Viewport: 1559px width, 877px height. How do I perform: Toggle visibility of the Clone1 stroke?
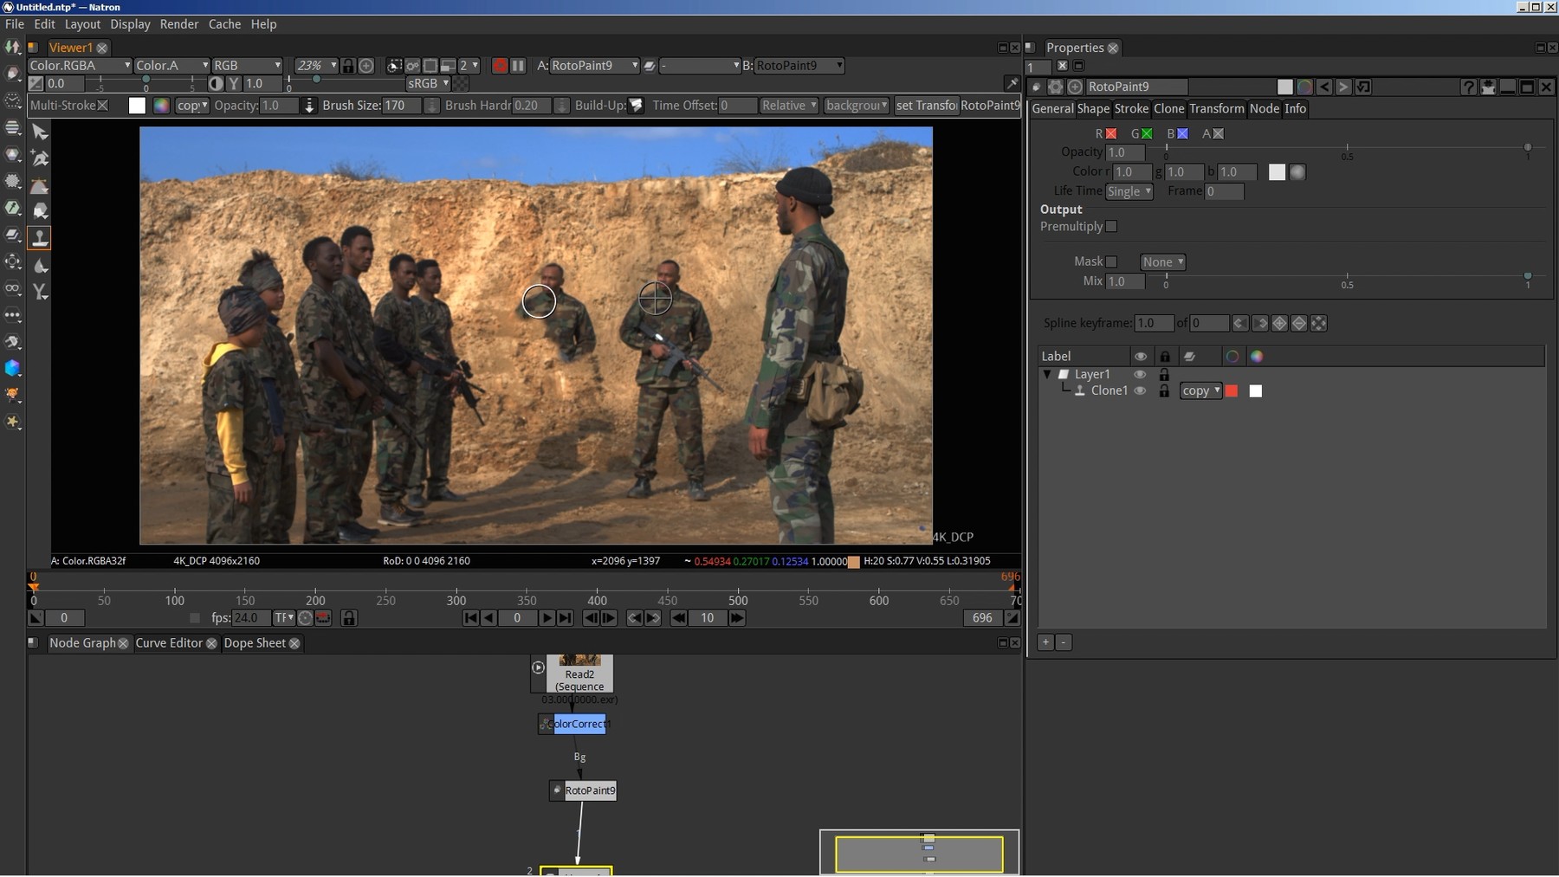tap(1142, 390)
